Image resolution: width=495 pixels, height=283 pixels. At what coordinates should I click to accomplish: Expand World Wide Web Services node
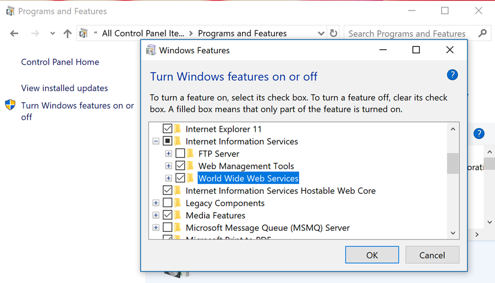(x=169, y=178)
